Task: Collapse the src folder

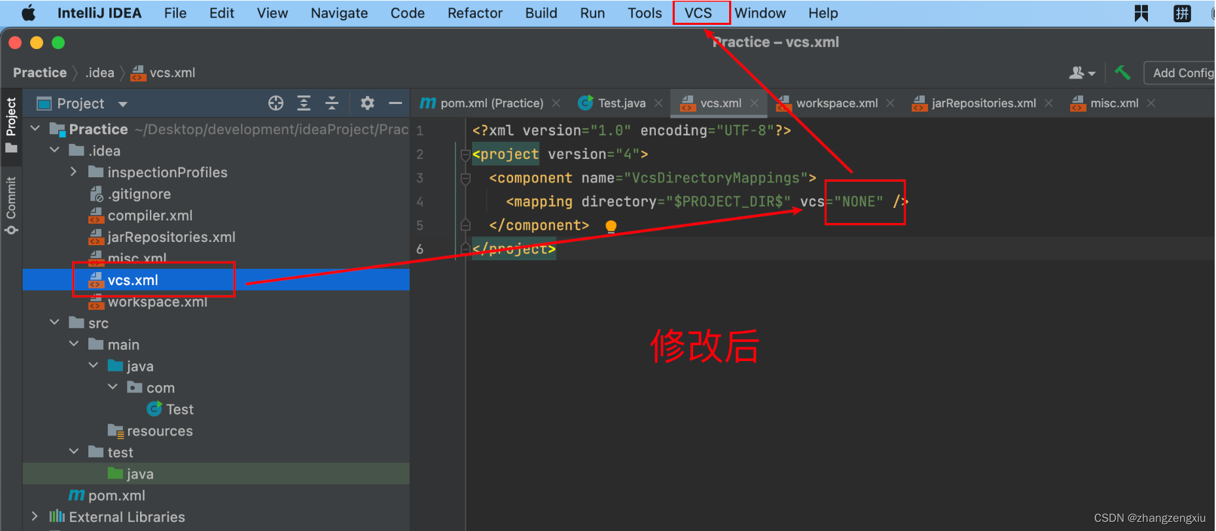Action: pos(55,323)
